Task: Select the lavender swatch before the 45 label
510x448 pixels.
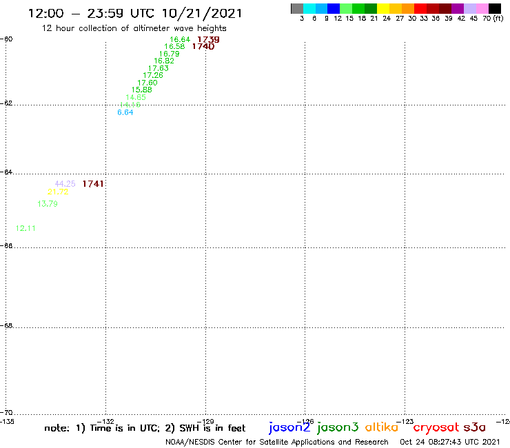Action: click(x=469, y=8)
